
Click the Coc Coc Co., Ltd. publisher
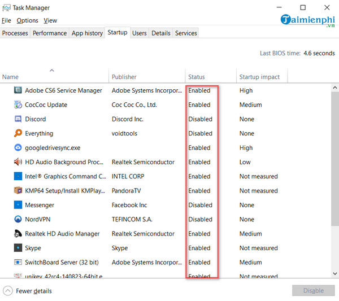[134, 104]
